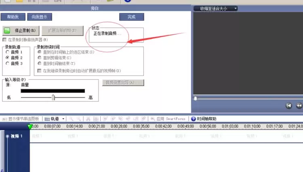This screenshot has width=303, height=172.
Task: Zoom out on the timeline
Action: [79, 119]
